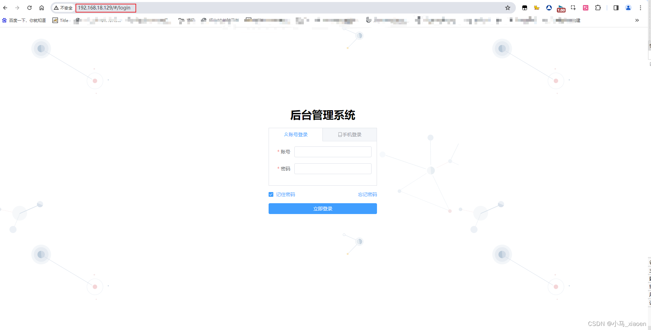
Task: Expand the bookmarks overflow chevron
Action: (637, 20)
